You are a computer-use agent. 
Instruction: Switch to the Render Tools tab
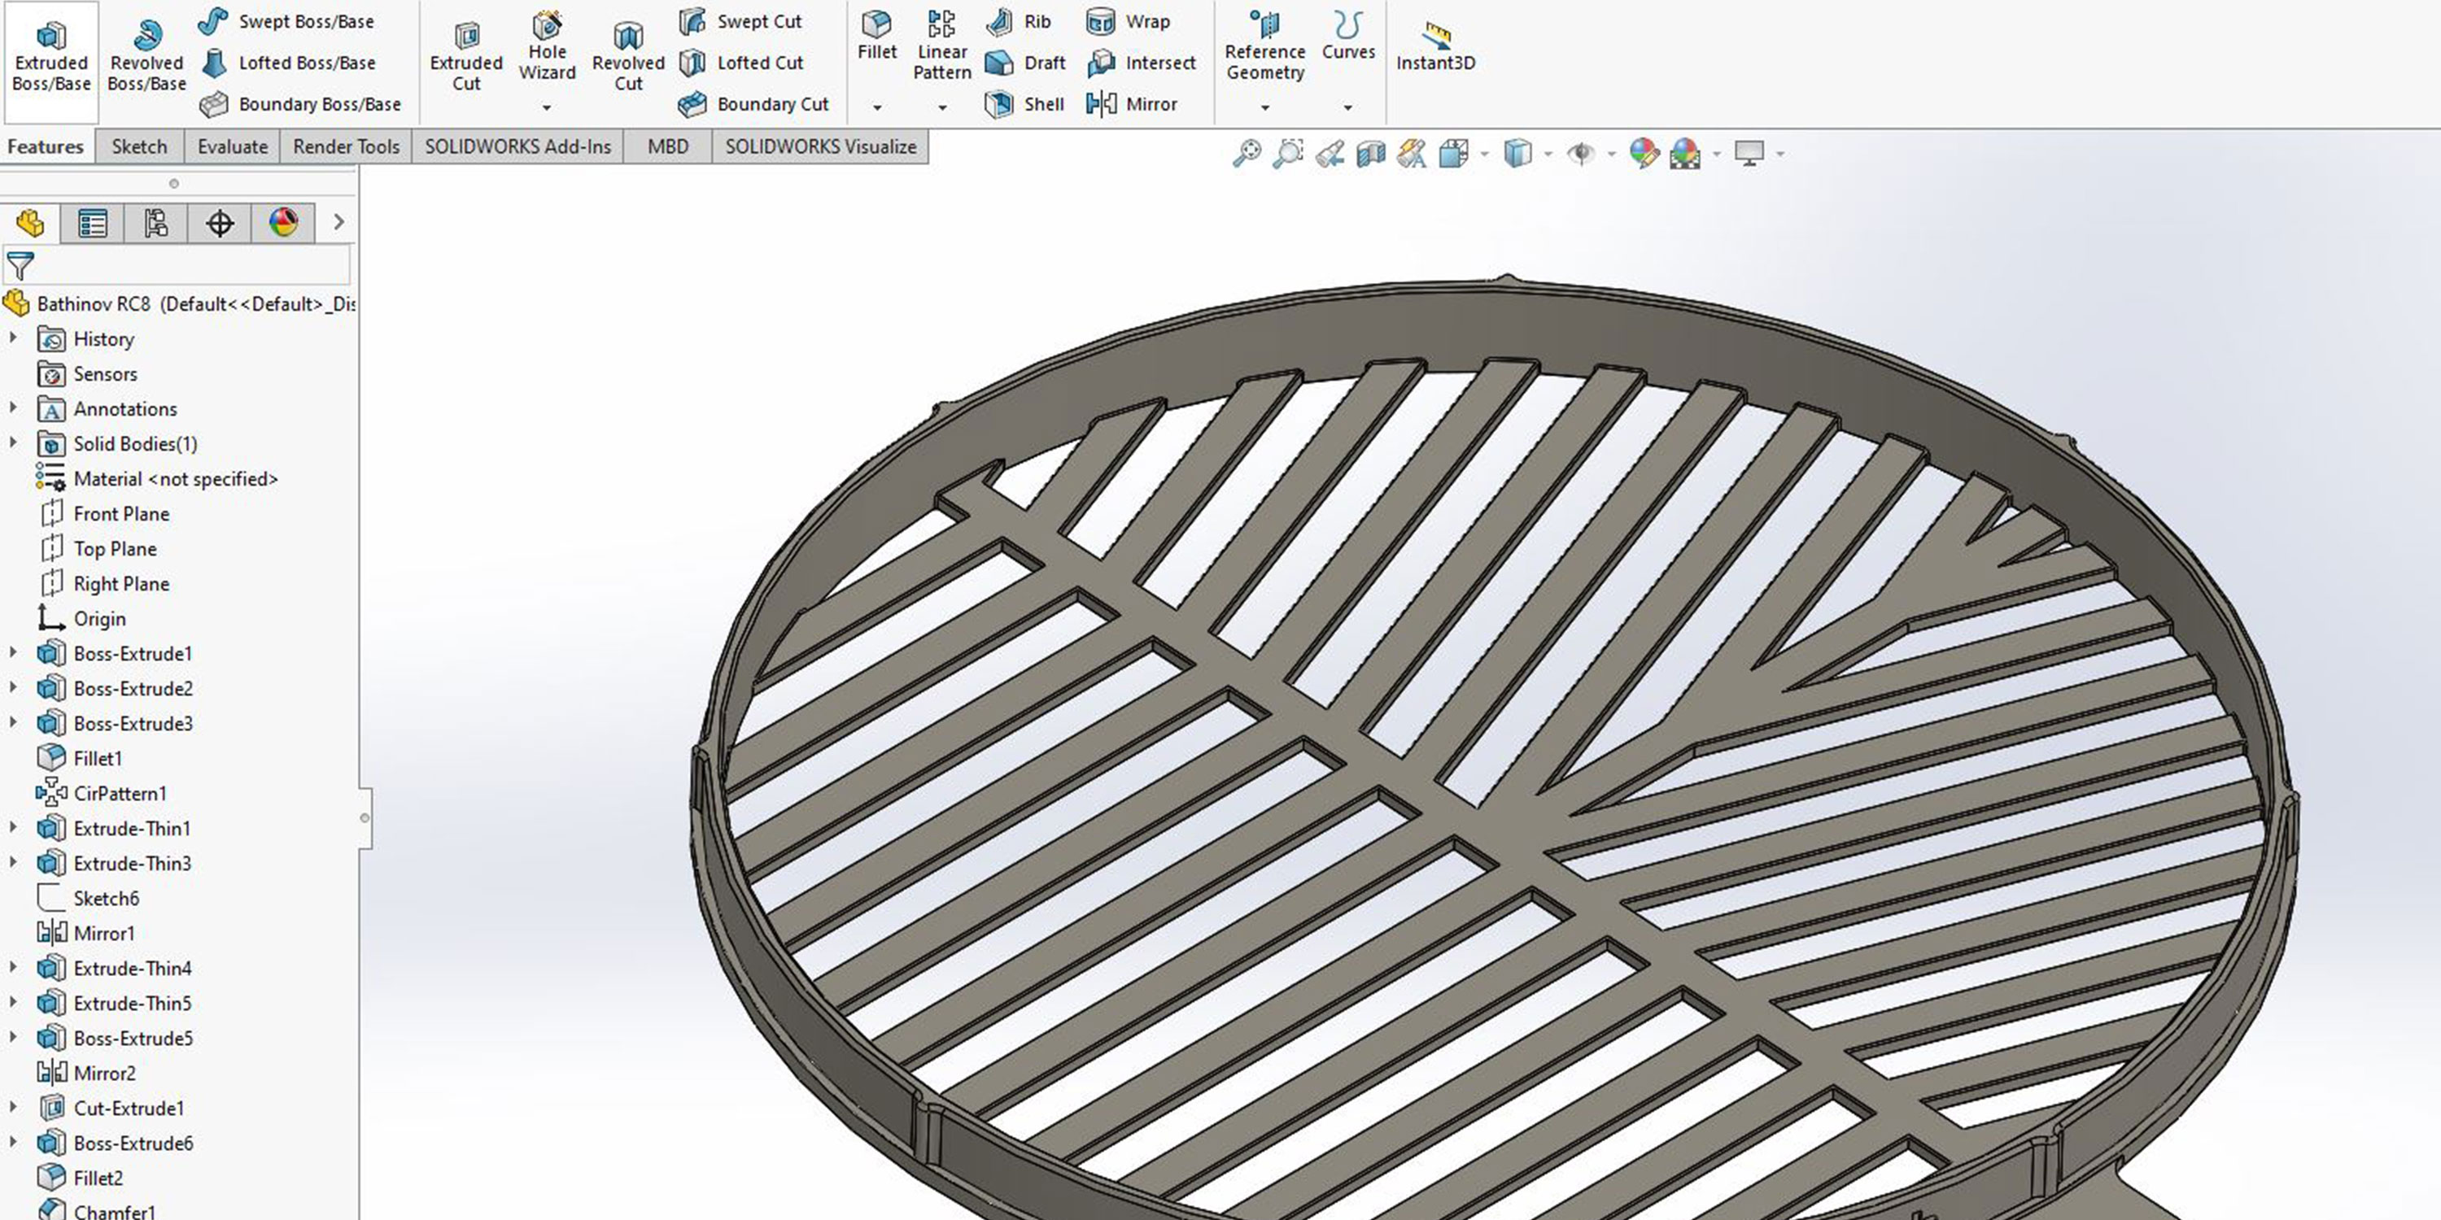pos(346,147)
